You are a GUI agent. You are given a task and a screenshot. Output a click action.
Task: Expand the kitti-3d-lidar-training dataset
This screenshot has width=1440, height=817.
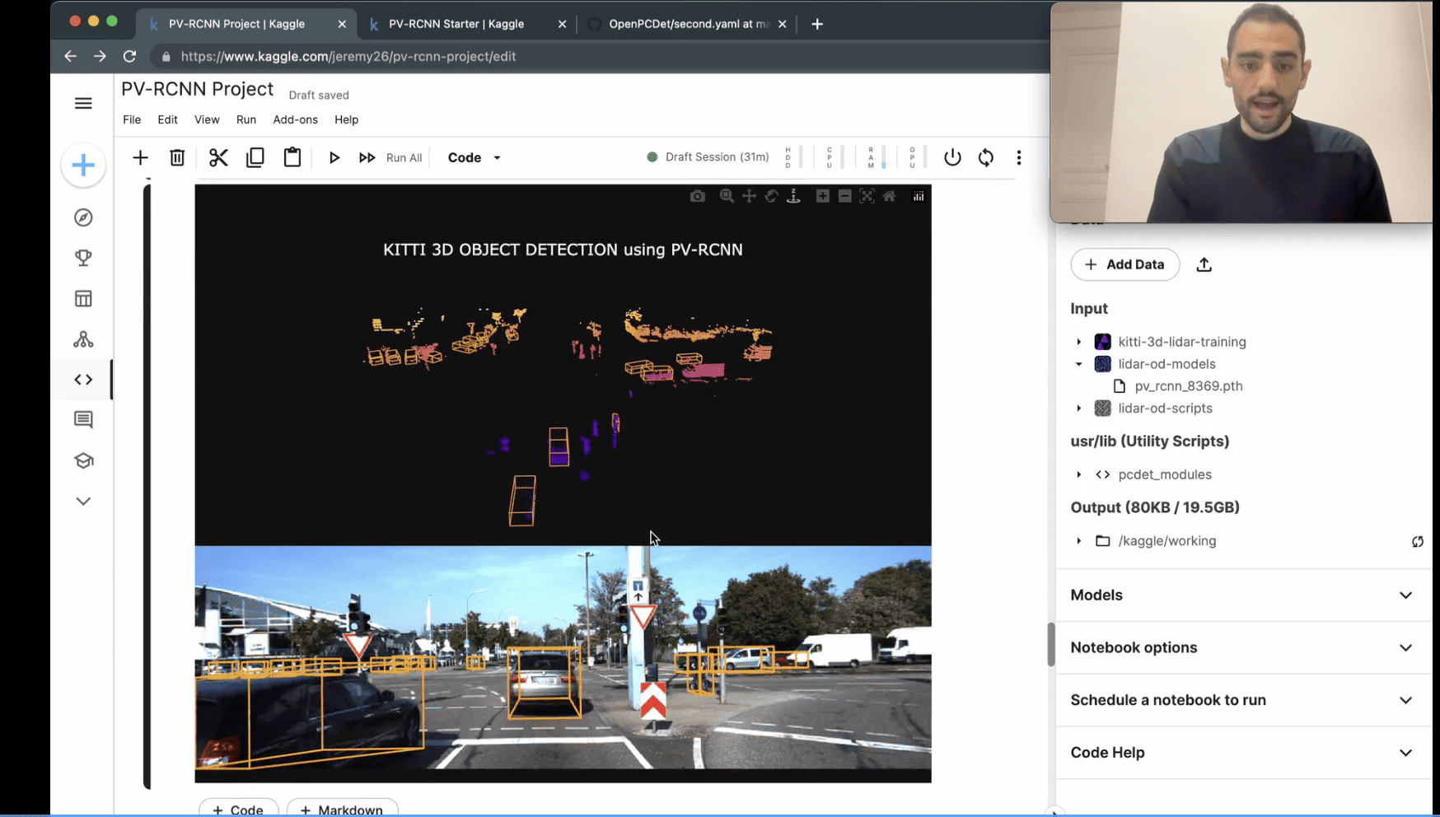[1079, 342]
